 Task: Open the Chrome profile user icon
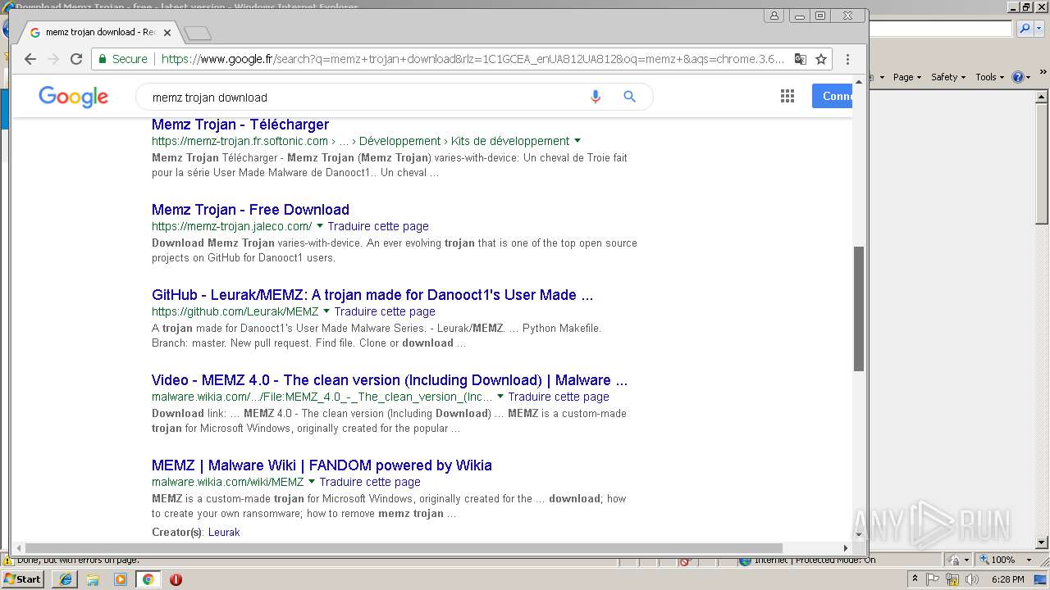pyautogui.click(x=774, y=16)
